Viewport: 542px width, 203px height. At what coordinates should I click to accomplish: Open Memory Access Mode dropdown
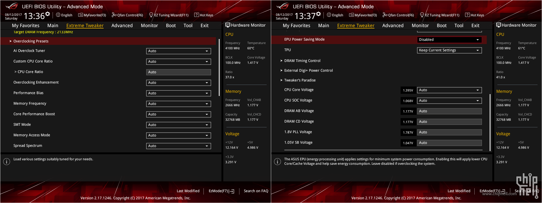tap(179, 135)
